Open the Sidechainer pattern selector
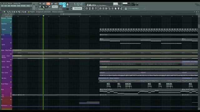The image size is (200, 112). click(x=77, y=8)
